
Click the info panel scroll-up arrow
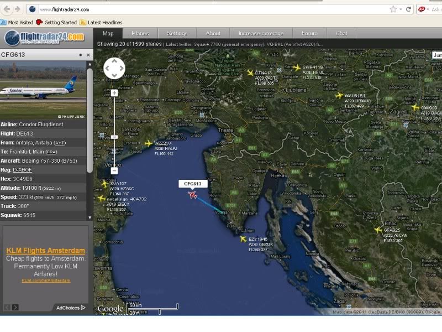point(90,64)
